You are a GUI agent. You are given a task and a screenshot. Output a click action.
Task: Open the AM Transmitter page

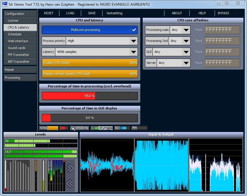point(20,62)
